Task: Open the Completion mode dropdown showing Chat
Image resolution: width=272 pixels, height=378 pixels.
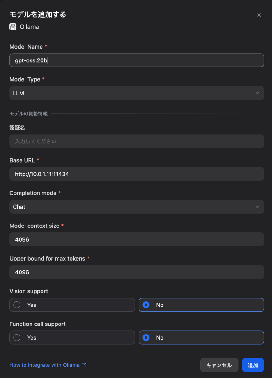Action: pyautogui.click(x=137, y=207)
